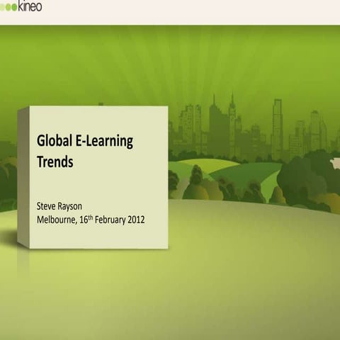The image size is (340, 340).
Task: Click the 'Melbourne, 16th February 2012' line
Action: point(91,220)
